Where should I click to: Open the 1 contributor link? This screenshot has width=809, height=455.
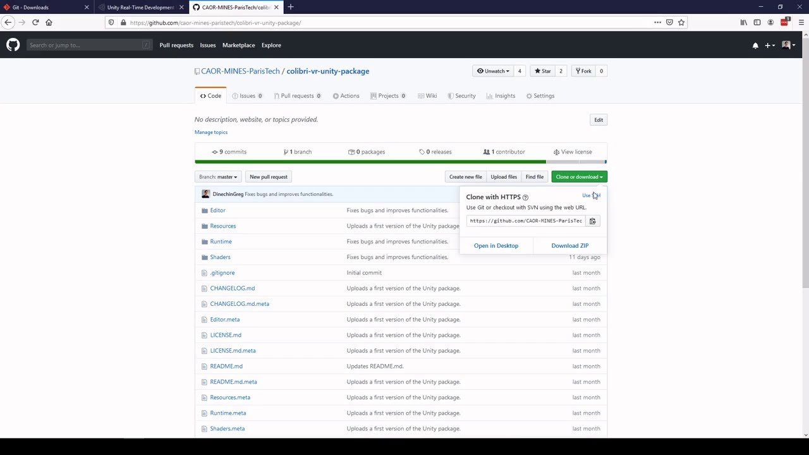[x=504, y=152]
